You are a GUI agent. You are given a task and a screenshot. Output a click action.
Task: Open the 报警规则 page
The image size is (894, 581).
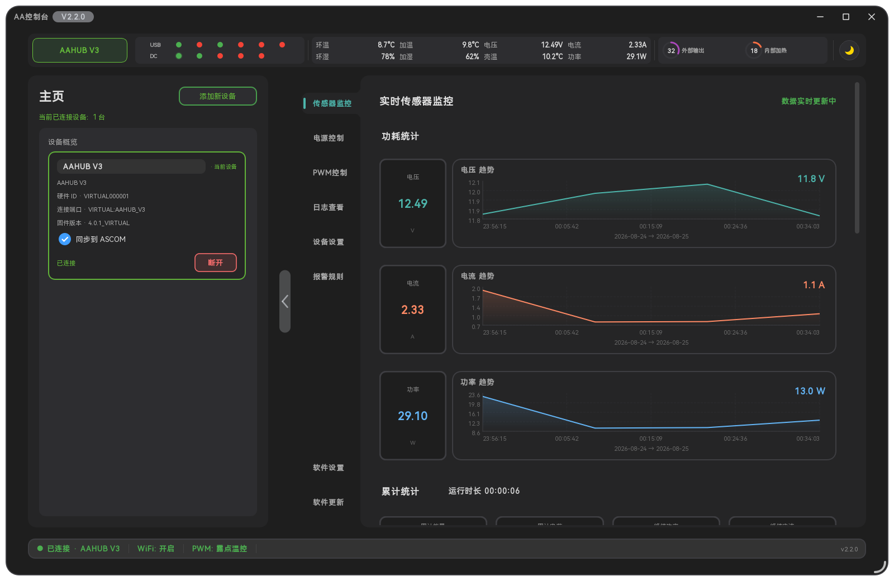pos(329,277)
